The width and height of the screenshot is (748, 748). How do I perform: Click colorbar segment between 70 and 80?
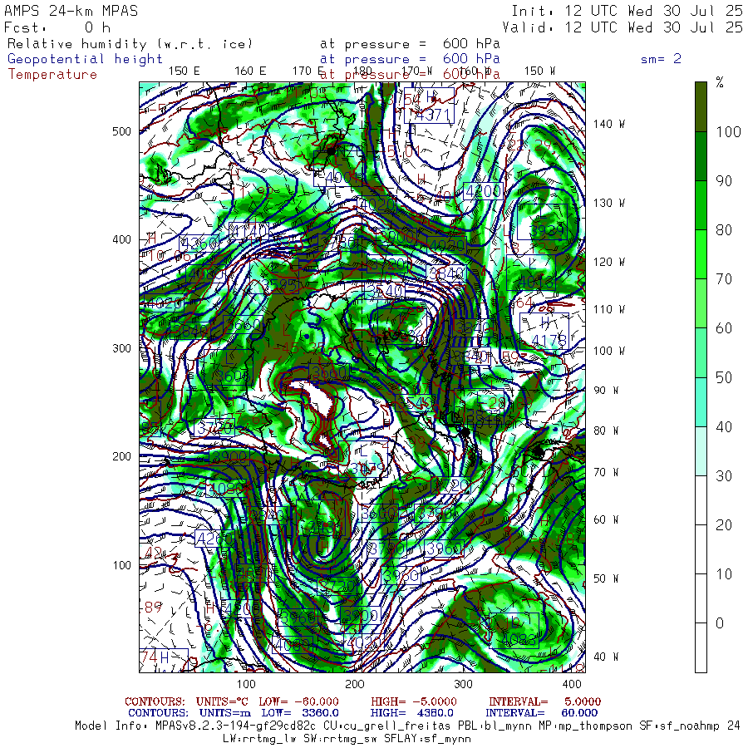tap(701, 254)
